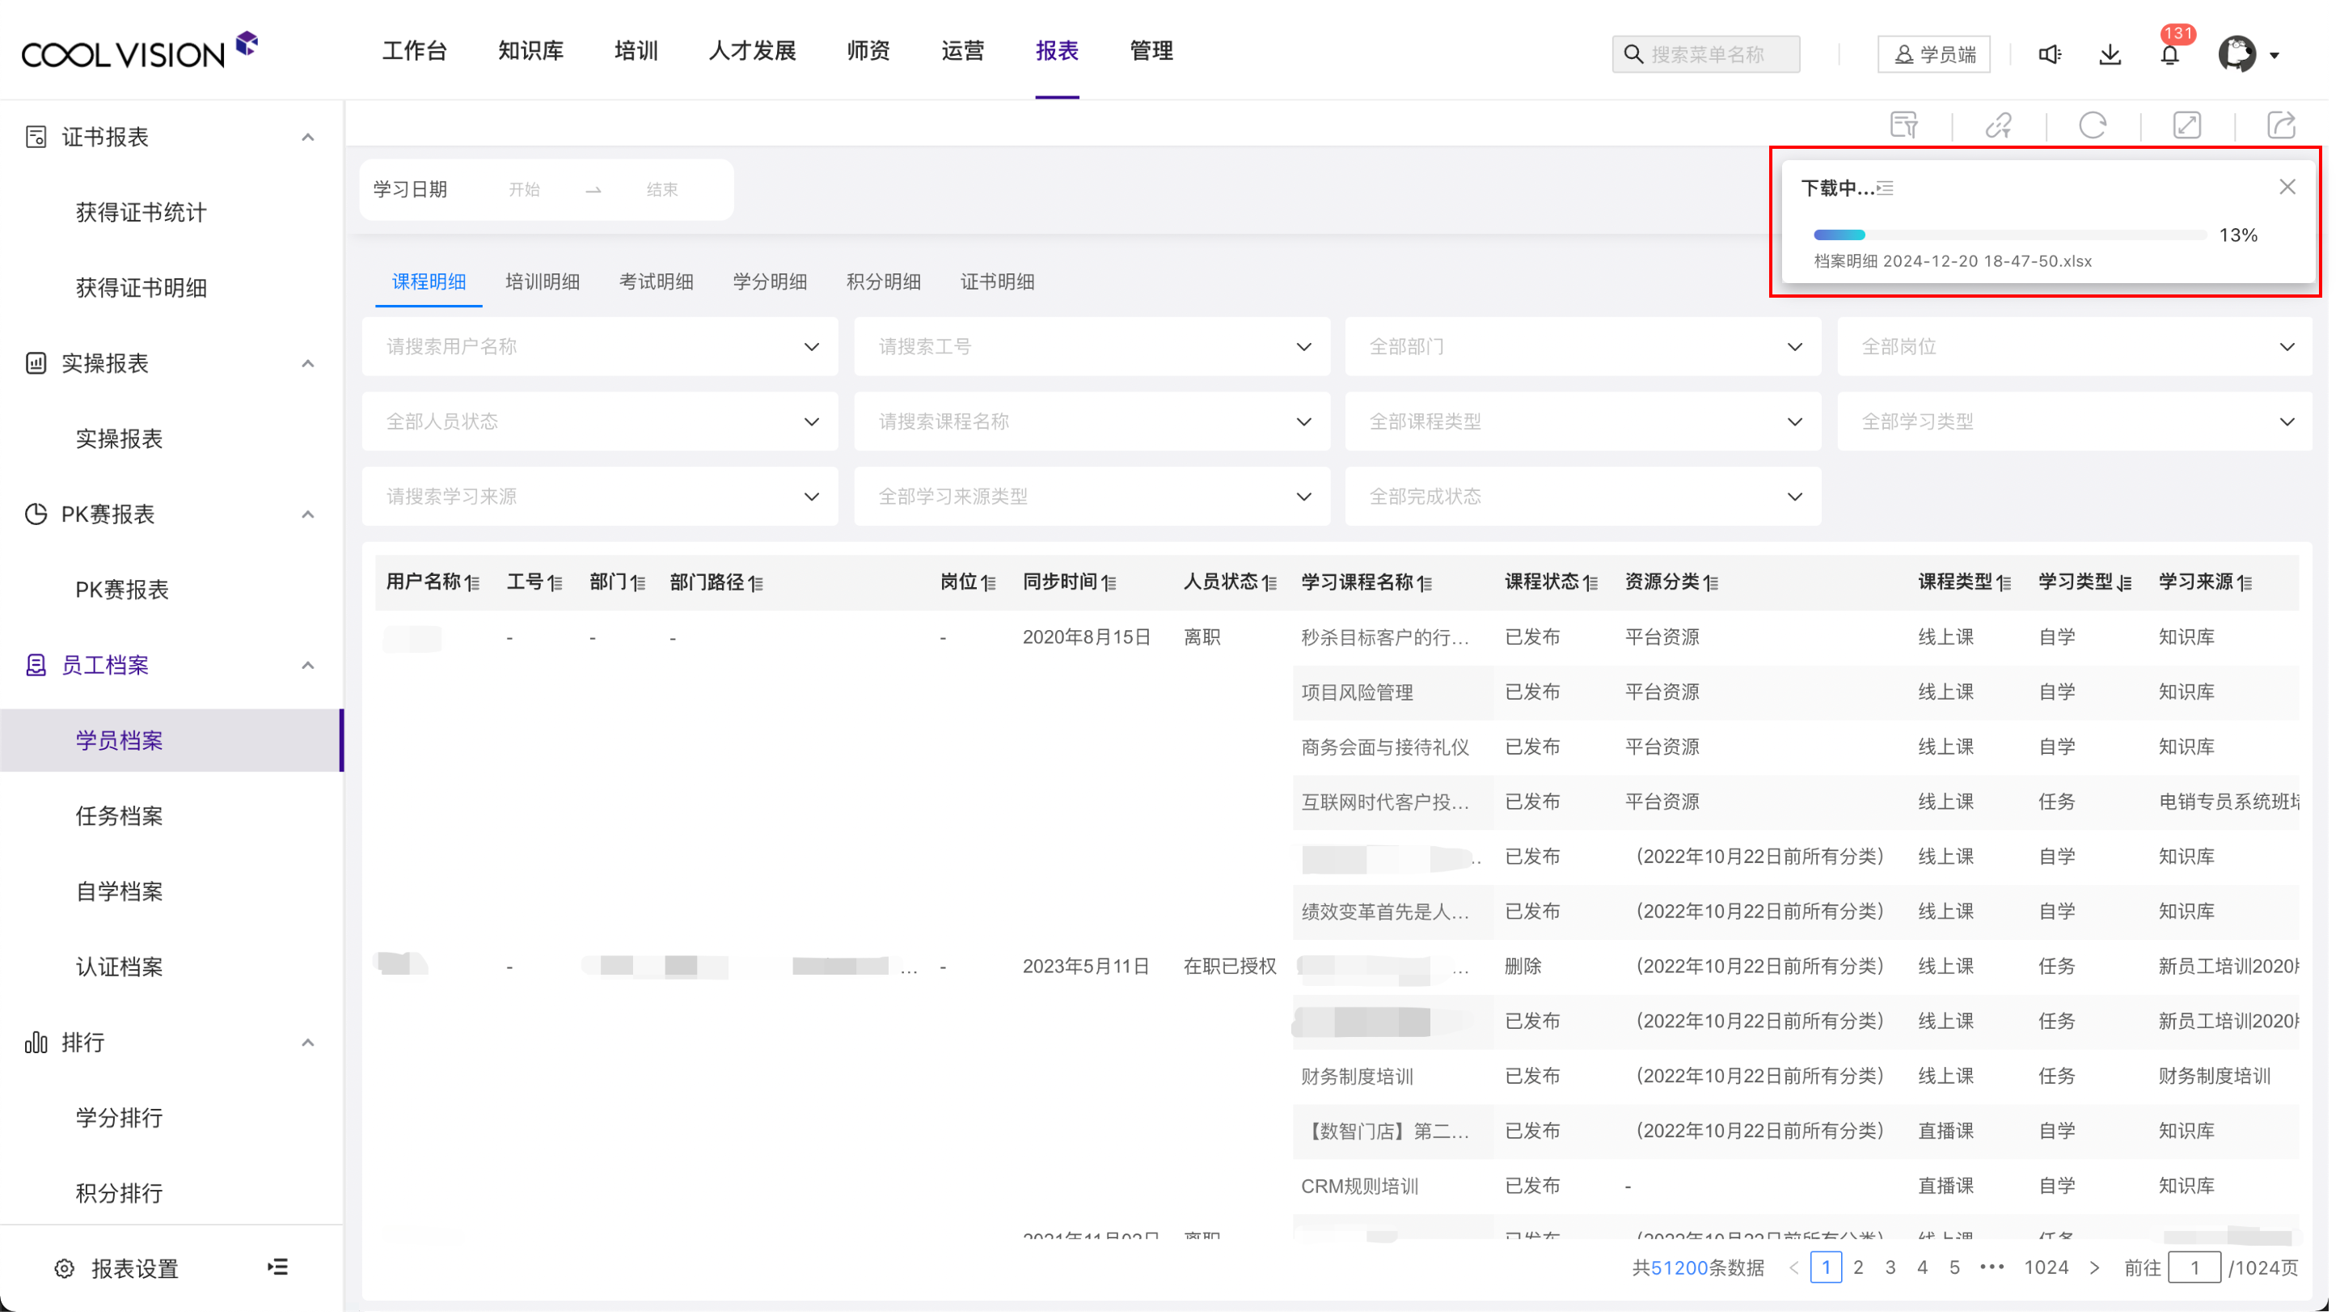Click the 学员端 button
This screenshot has height=1312, width=2340.
click(1934, 54)
